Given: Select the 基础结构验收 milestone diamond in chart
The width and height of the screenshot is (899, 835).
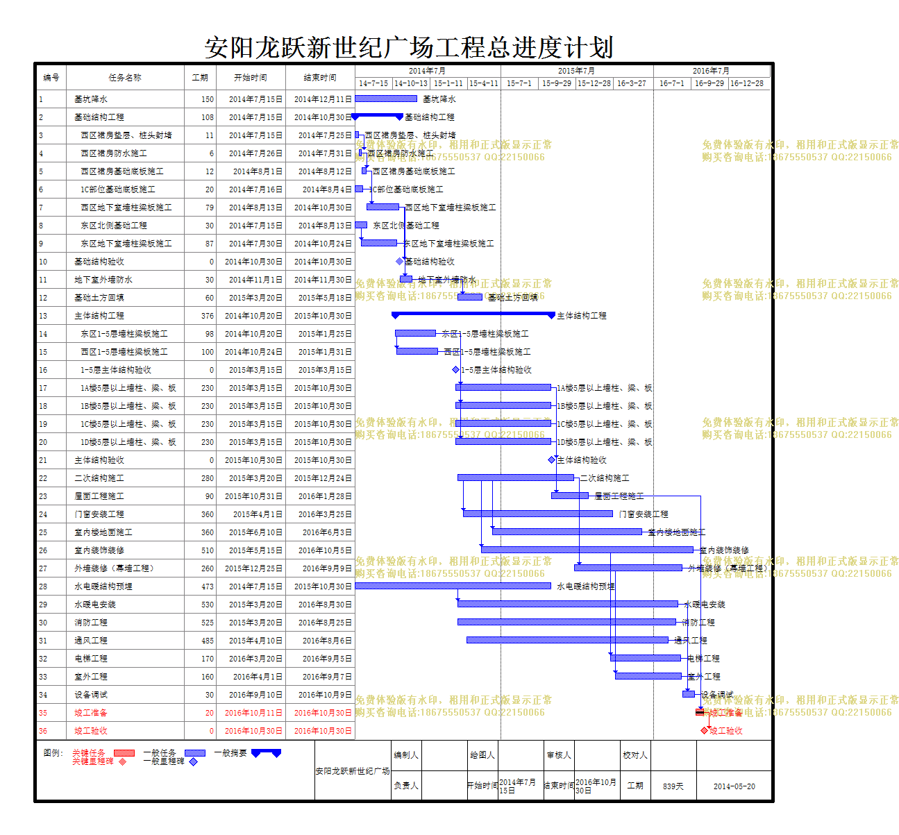Looking at the screenshot, I should [400, 262].
